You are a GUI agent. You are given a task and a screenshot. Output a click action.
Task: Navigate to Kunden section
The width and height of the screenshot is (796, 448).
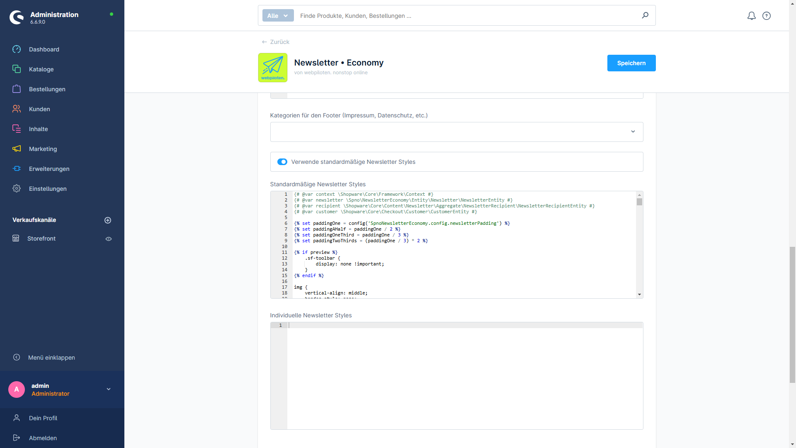(39, 109)
